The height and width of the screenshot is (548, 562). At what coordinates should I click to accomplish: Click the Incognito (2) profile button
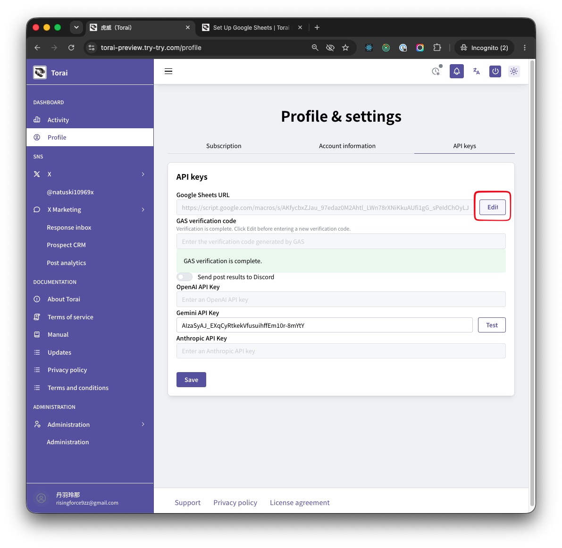point(484,48)
